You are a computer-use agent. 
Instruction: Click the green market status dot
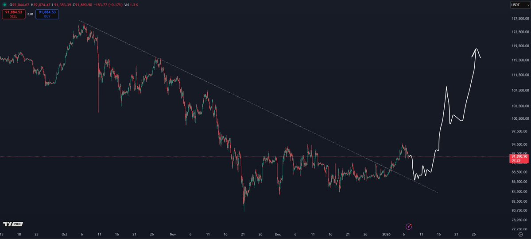click(4, 5)
